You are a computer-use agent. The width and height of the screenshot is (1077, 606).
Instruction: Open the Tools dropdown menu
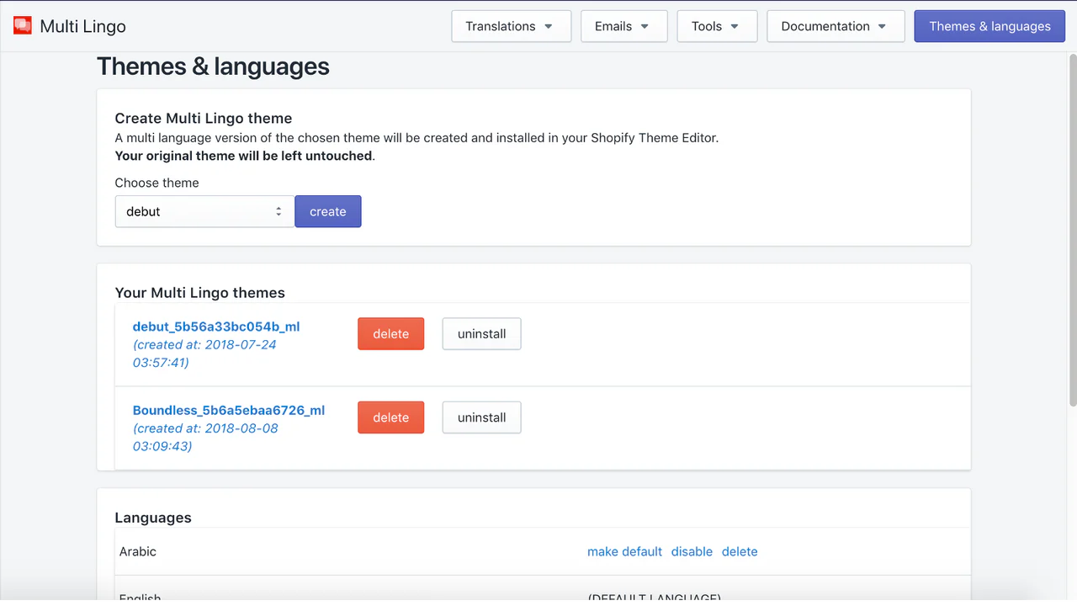coord(716,26)
